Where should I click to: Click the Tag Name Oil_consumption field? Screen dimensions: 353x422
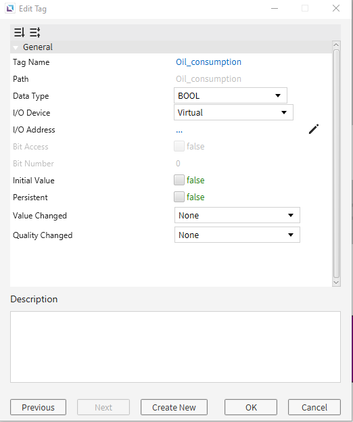[x=208, y=62]
